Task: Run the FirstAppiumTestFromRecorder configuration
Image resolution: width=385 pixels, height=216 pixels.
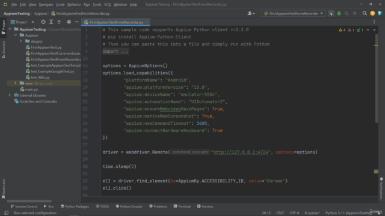Action: (x=331, y=13)
